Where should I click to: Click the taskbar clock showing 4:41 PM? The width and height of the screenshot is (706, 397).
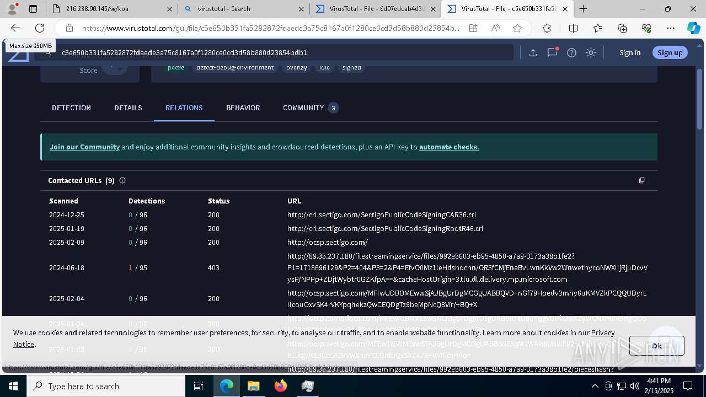click(x=658, y=386)
